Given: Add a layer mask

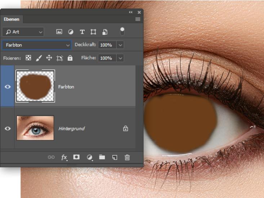Looking at the screenshot, I should pos(76,157).
